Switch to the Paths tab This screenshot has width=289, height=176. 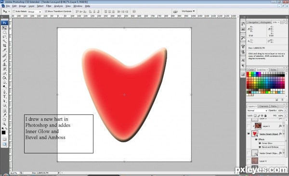(x=274, y=106)
